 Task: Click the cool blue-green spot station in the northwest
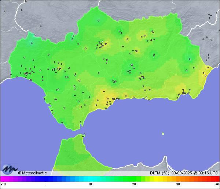coord(32,44)
